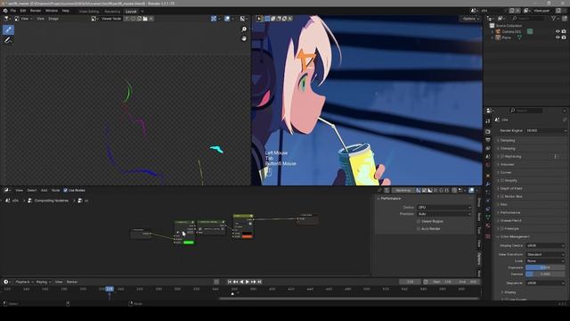
Task: Open the compositor Add menu
Action: (x=44, y=190)
